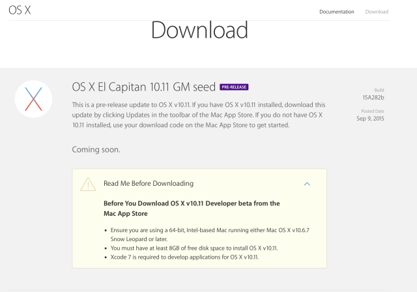
Task: Click the Build label
Action: 379,90
